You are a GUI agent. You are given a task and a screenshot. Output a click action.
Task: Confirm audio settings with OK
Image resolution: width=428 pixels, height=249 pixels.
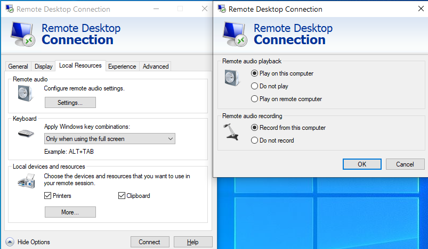(362, 164)
